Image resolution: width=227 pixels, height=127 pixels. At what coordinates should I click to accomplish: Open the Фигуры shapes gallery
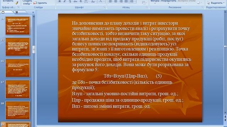click(x=155, y=1)
